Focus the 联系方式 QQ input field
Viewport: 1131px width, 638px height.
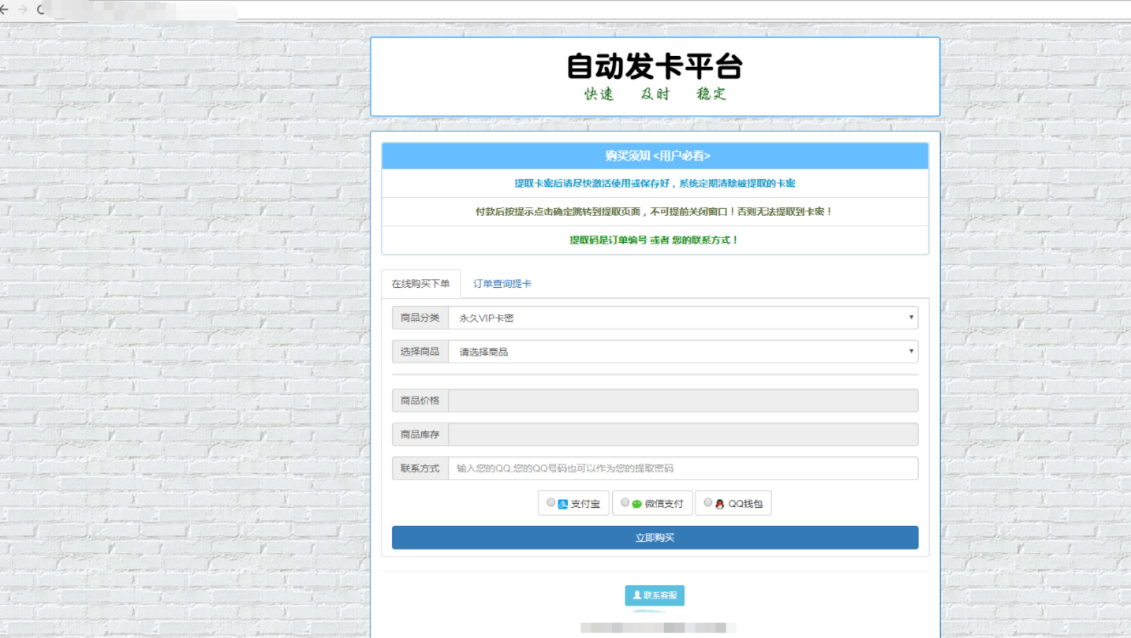[683, 468]
